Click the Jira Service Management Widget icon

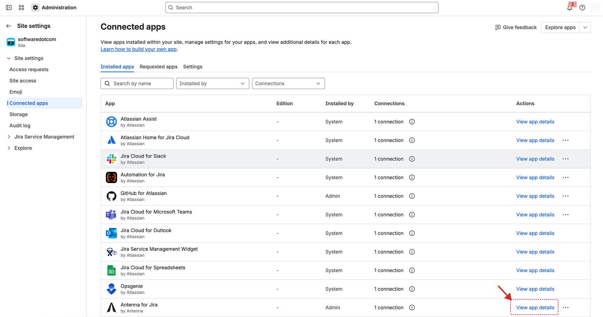111,252
